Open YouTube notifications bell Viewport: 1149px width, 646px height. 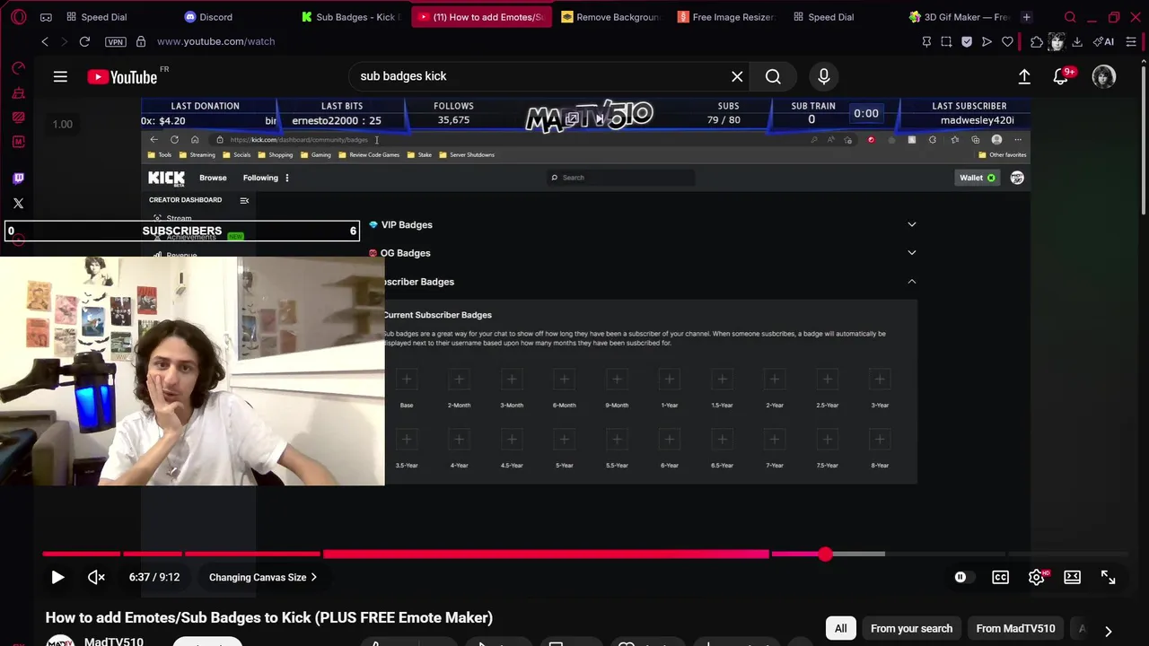tap(1061, 77)
